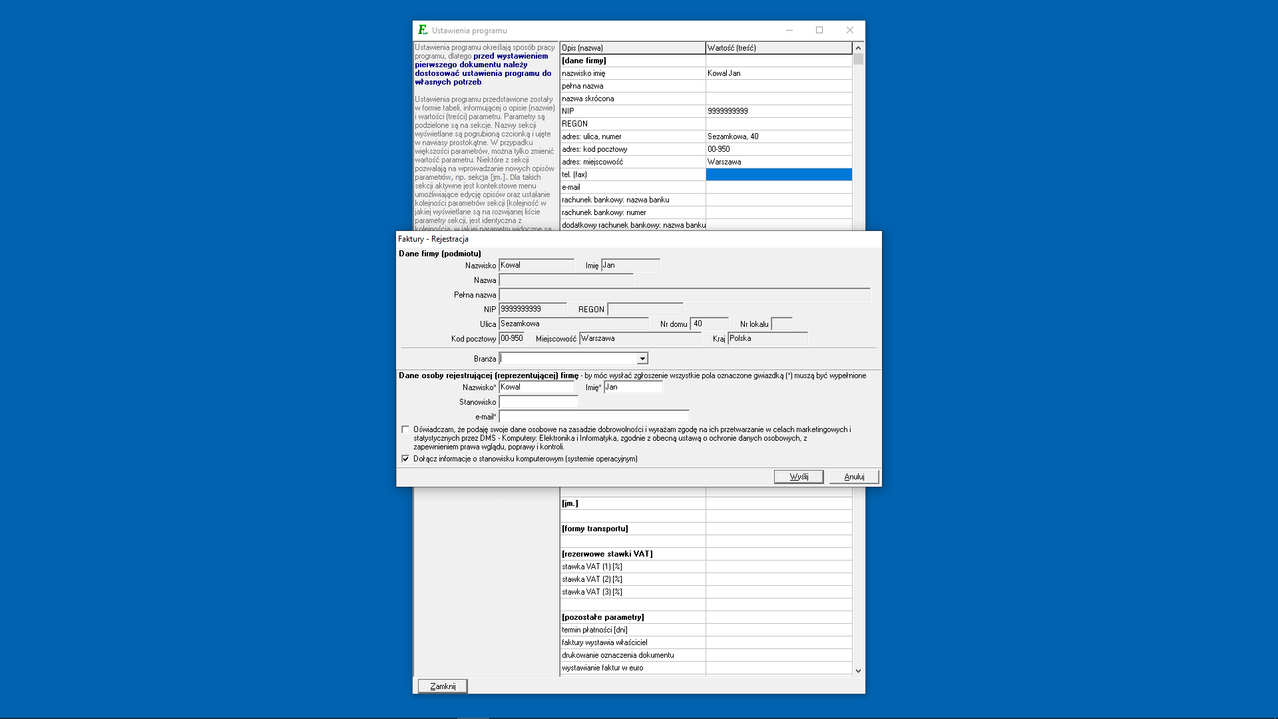Click the Faktury app icon in title bar
Image resolution: width=1278 pixels, height=719 pixels.
(422, 30)
